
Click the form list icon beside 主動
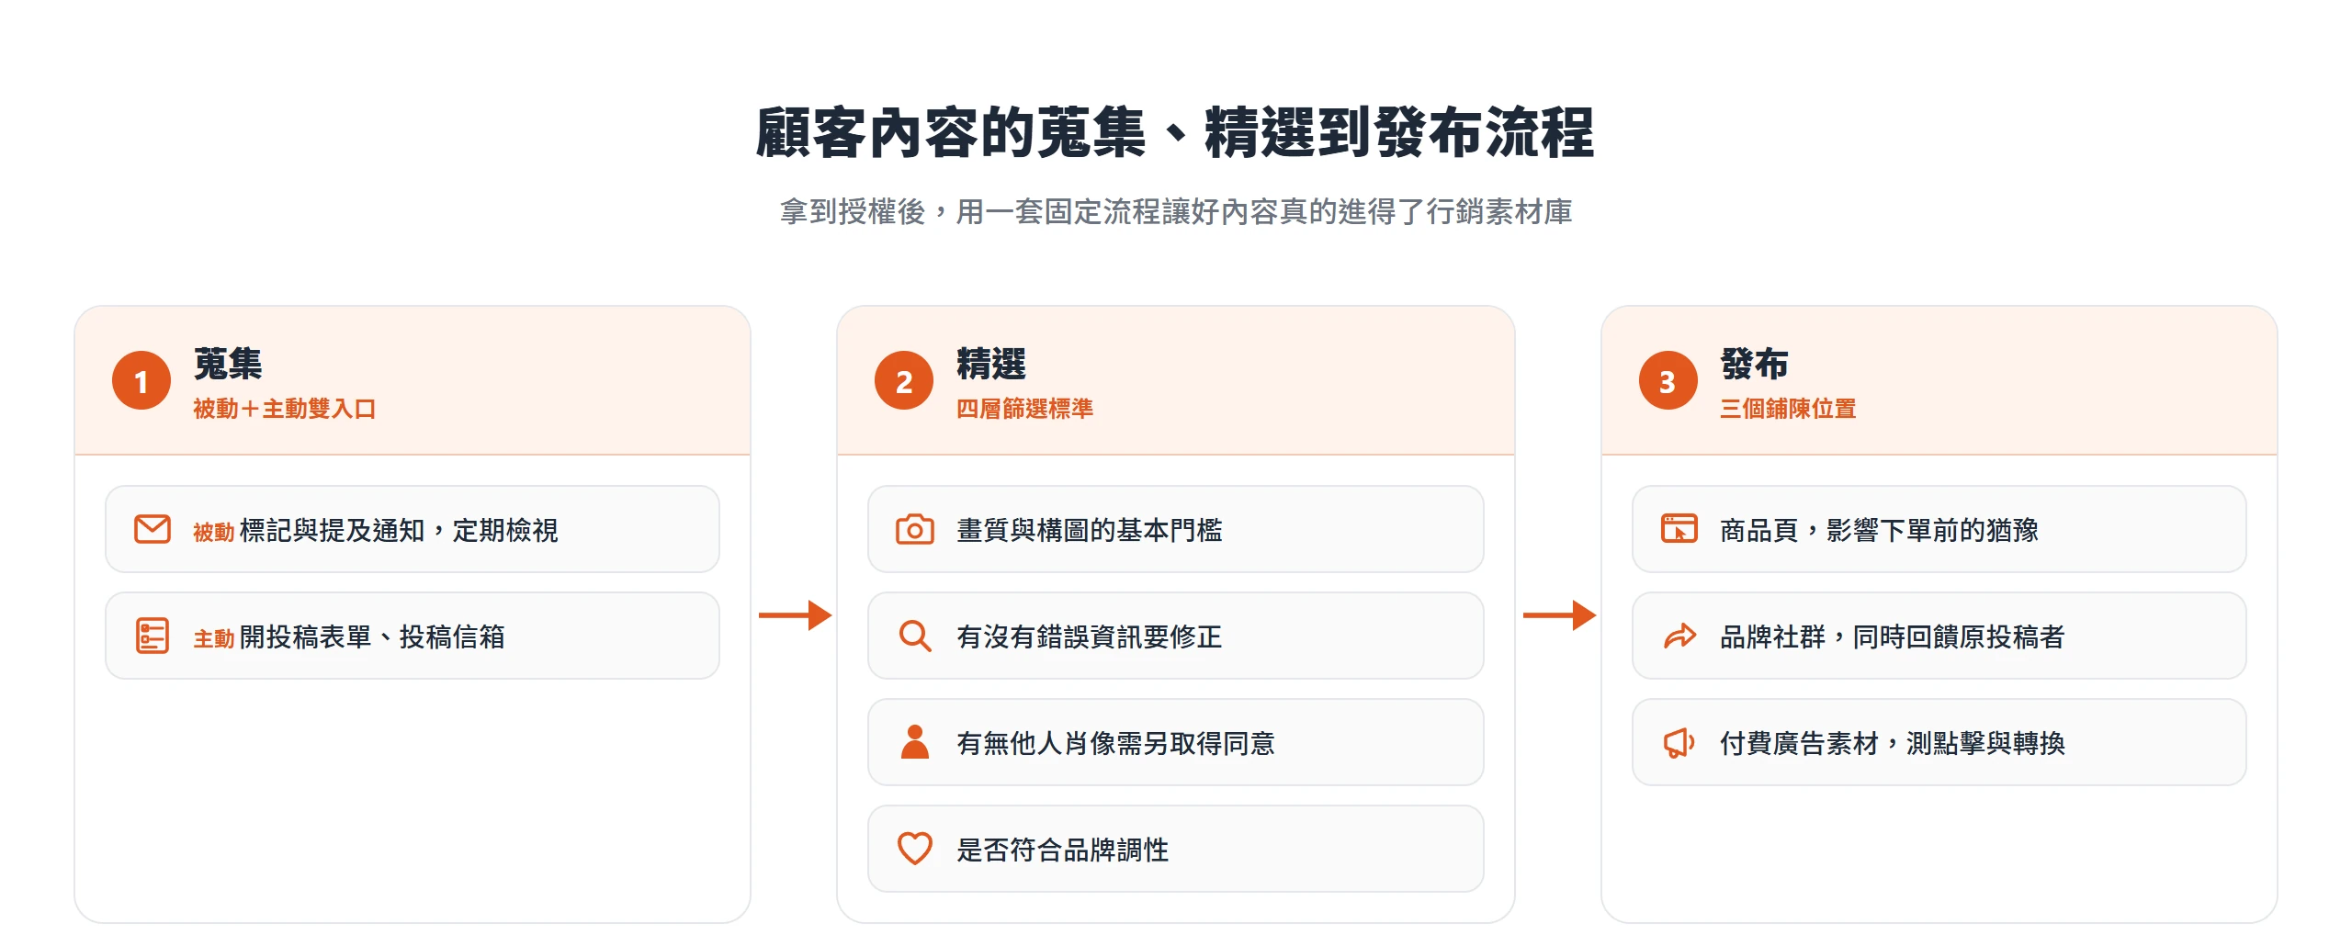[x=153, y=636]
